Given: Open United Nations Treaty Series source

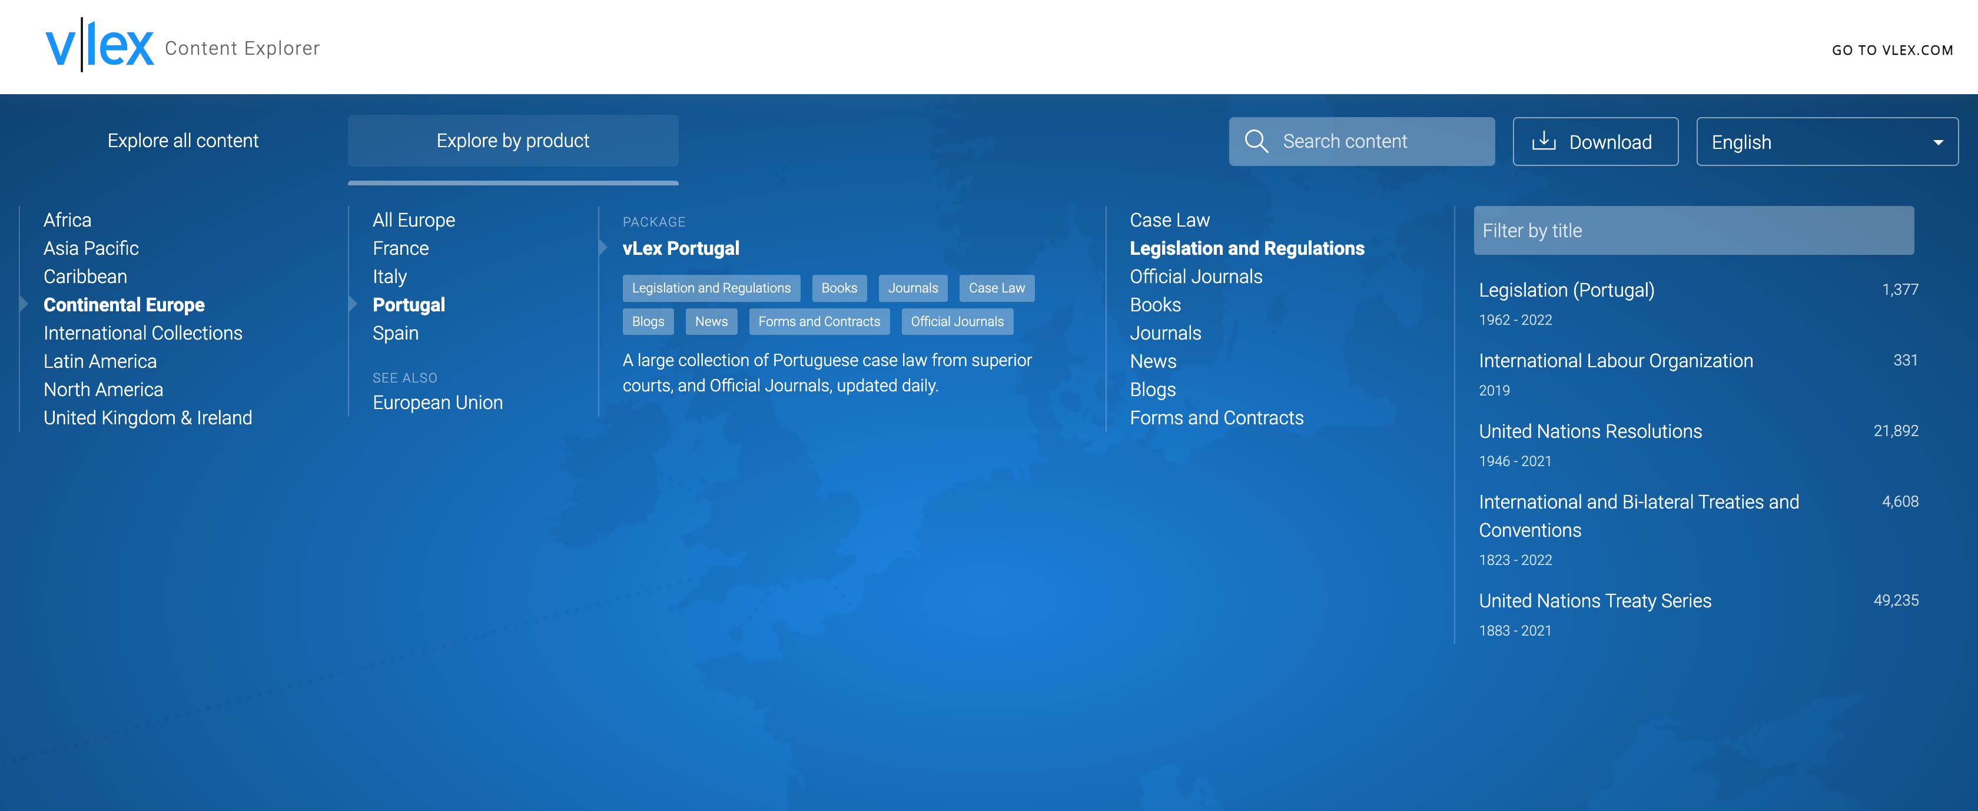Looking at the screenshot, I should pos(1595,600).
